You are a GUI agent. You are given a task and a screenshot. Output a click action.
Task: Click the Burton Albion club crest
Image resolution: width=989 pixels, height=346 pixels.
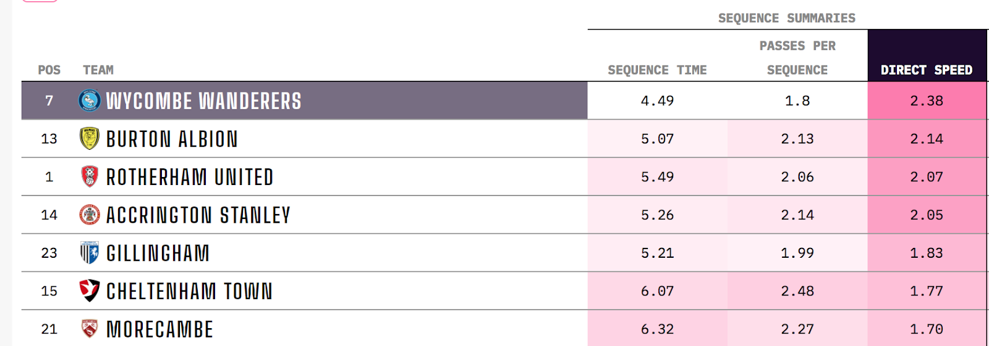(90, 139)
